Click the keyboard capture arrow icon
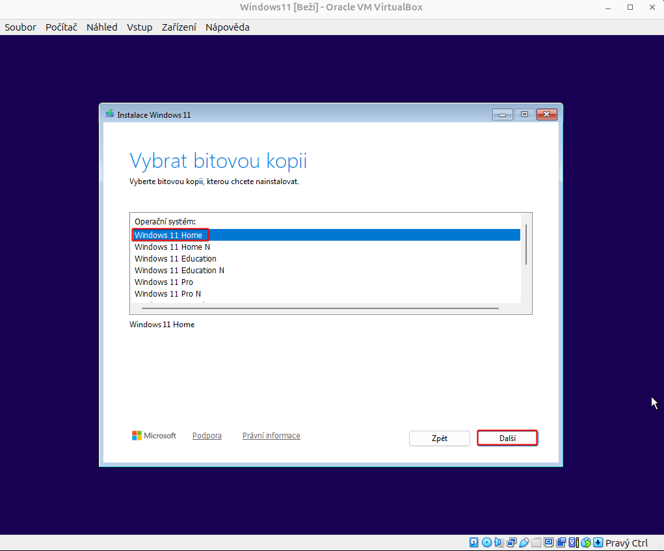This screenshot has height=551, width=664. pyautogui.click(x=598, y=543)
